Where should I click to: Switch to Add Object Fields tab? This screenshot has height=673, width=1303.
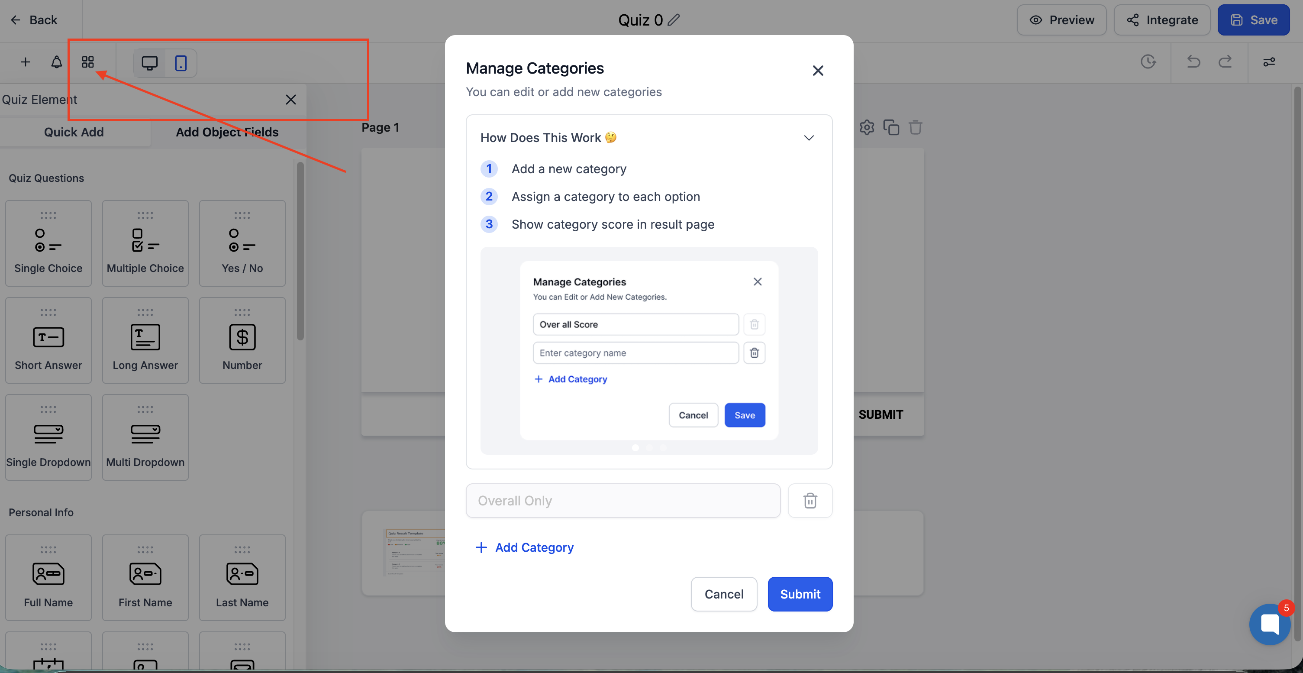227,132
